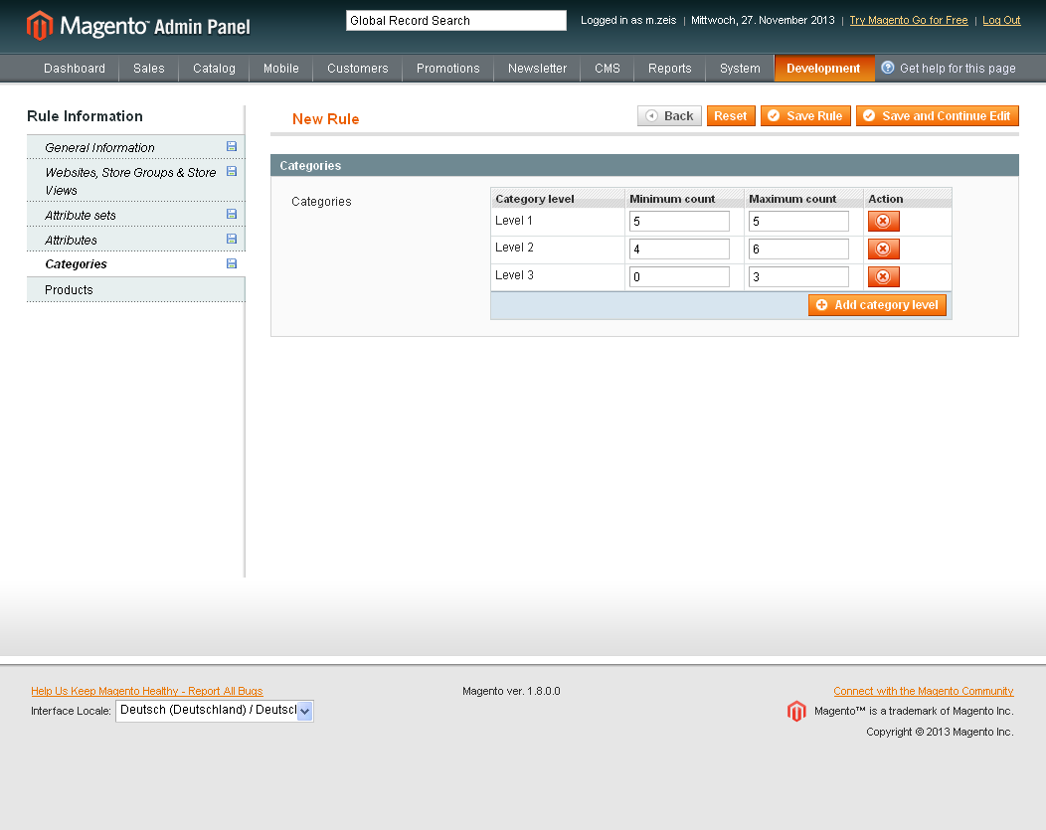The height and width of the screenshot is (830, 1046).
Task: Focus Level 2 maximum count field
Action: click(798, 249)
